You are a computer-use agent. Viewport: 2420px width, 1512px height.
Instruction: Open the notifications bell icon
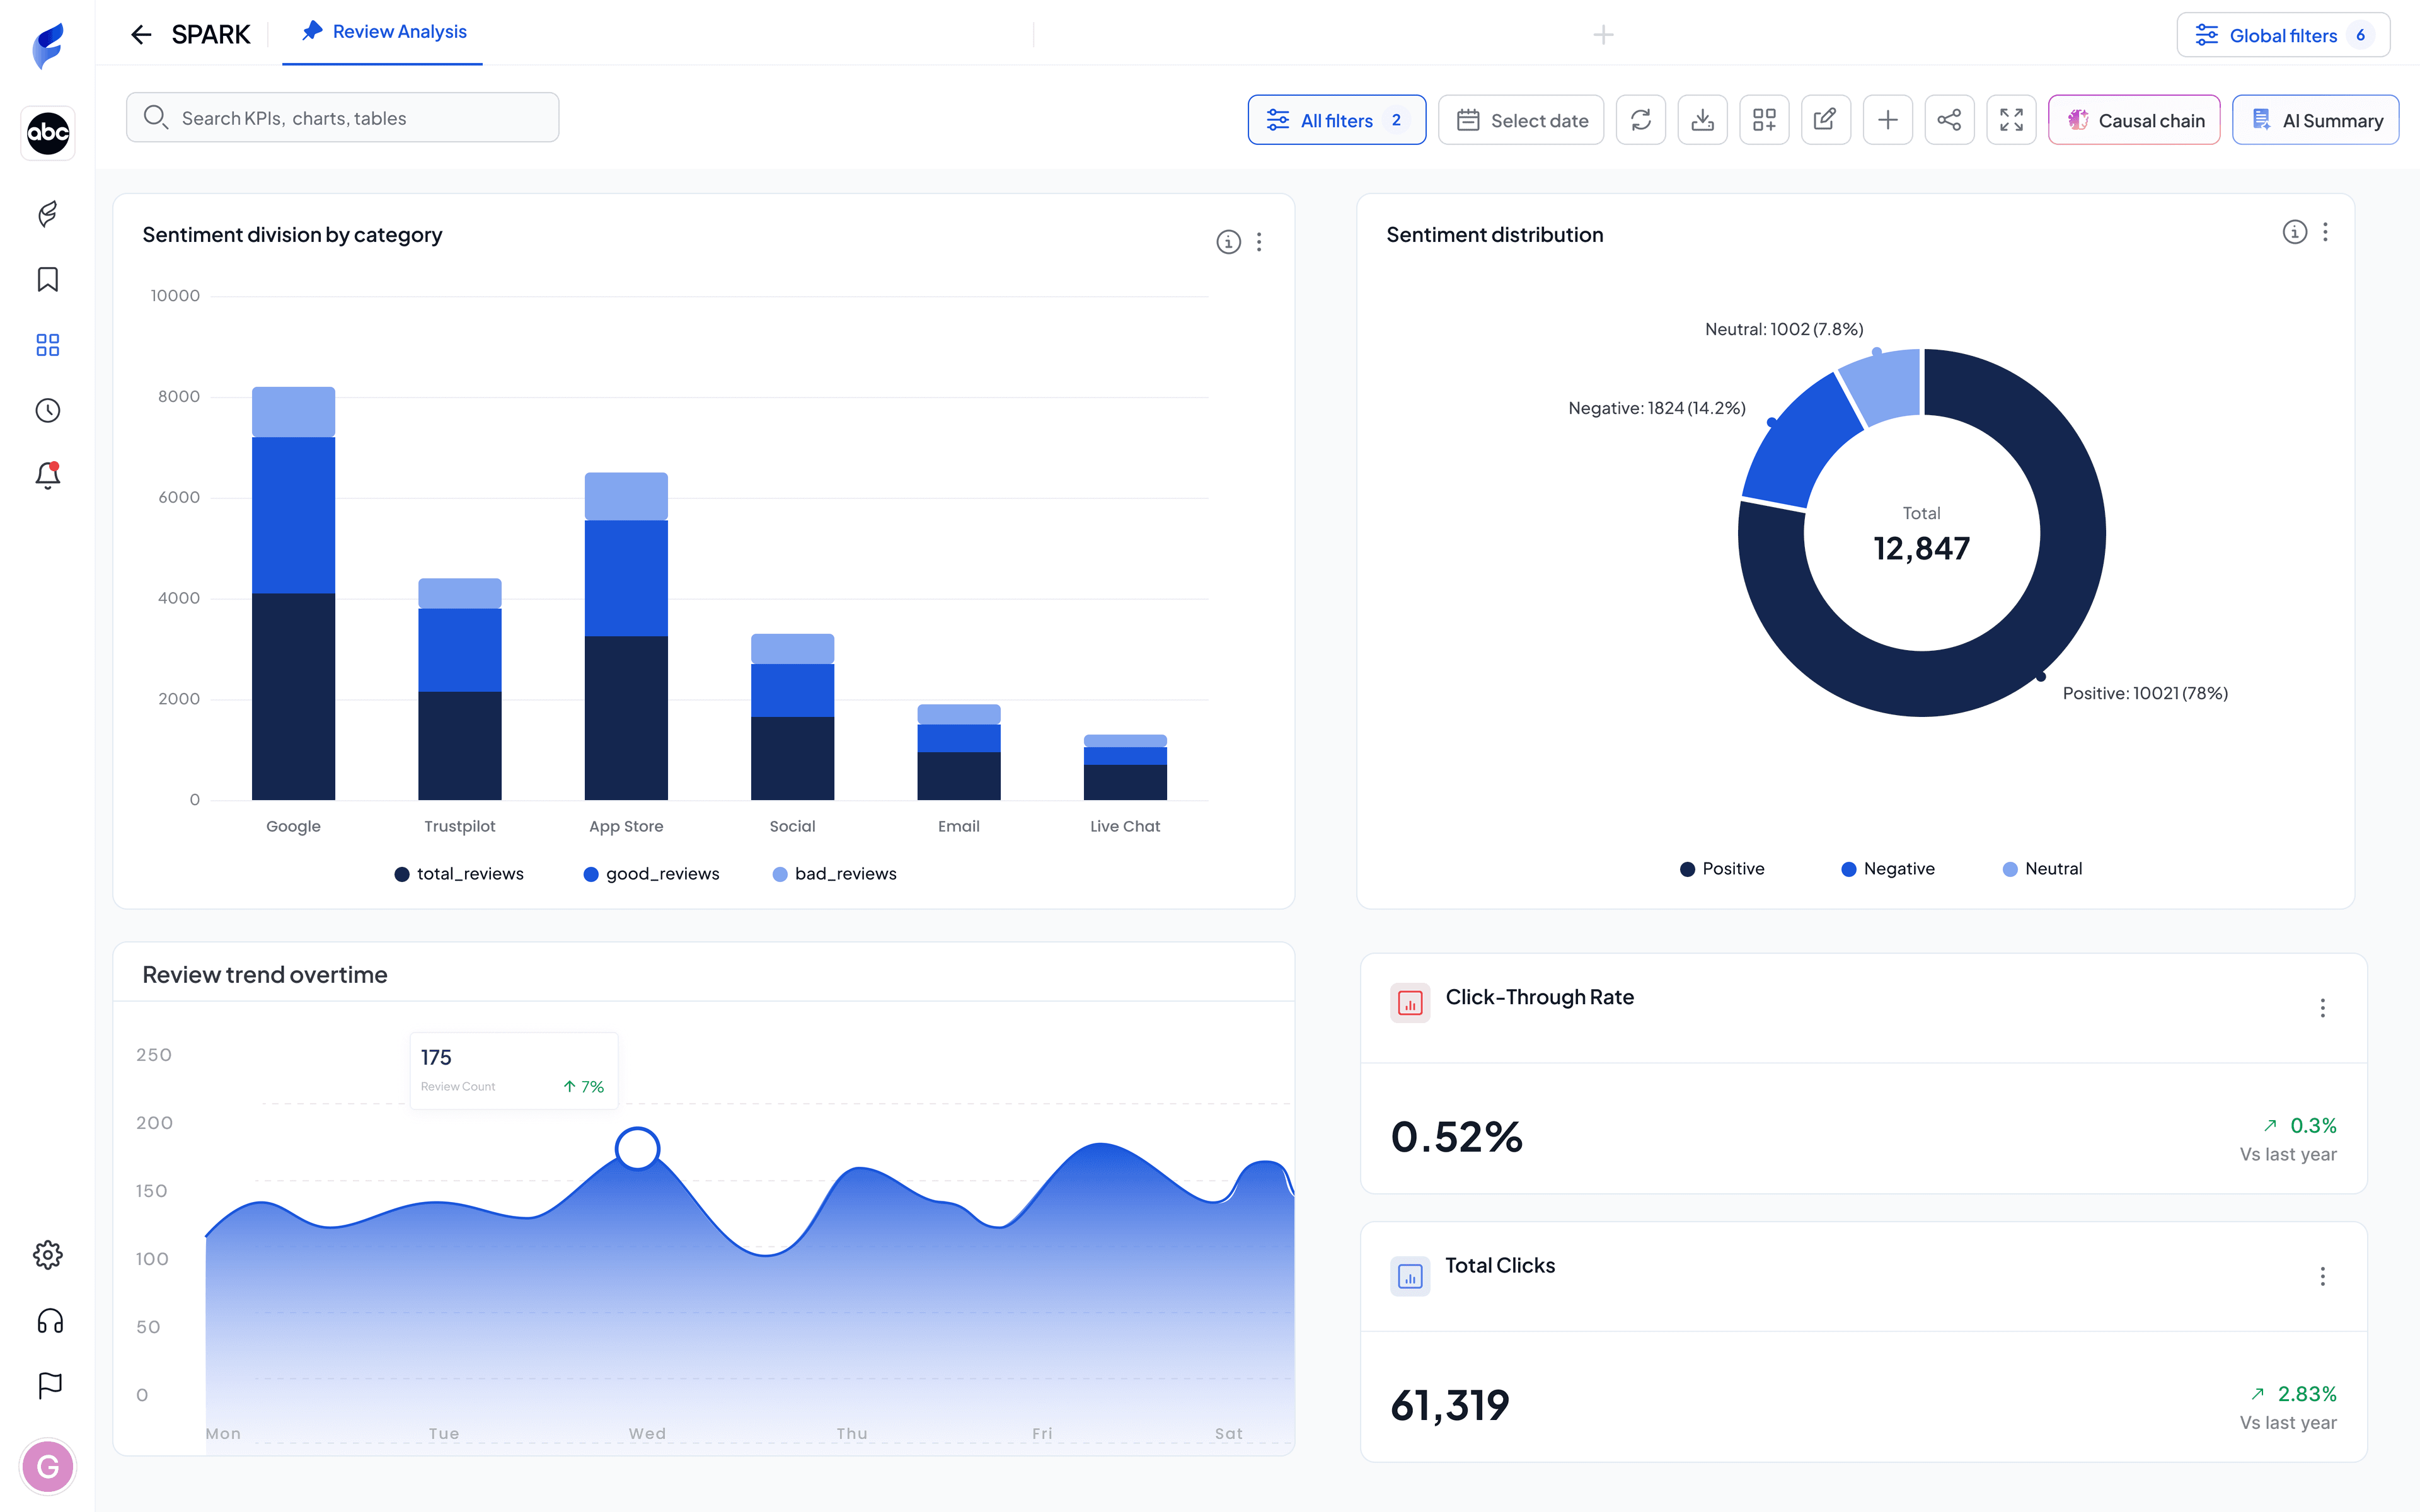pos(48,475)
